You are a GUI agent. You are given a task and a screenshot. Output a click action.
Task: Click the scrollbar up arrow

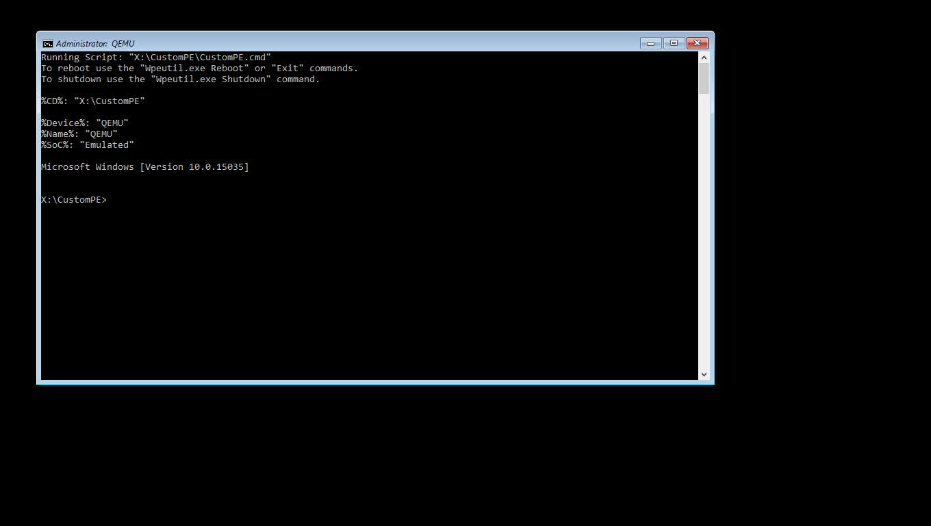pyautogui.click(x=704, y=58)
